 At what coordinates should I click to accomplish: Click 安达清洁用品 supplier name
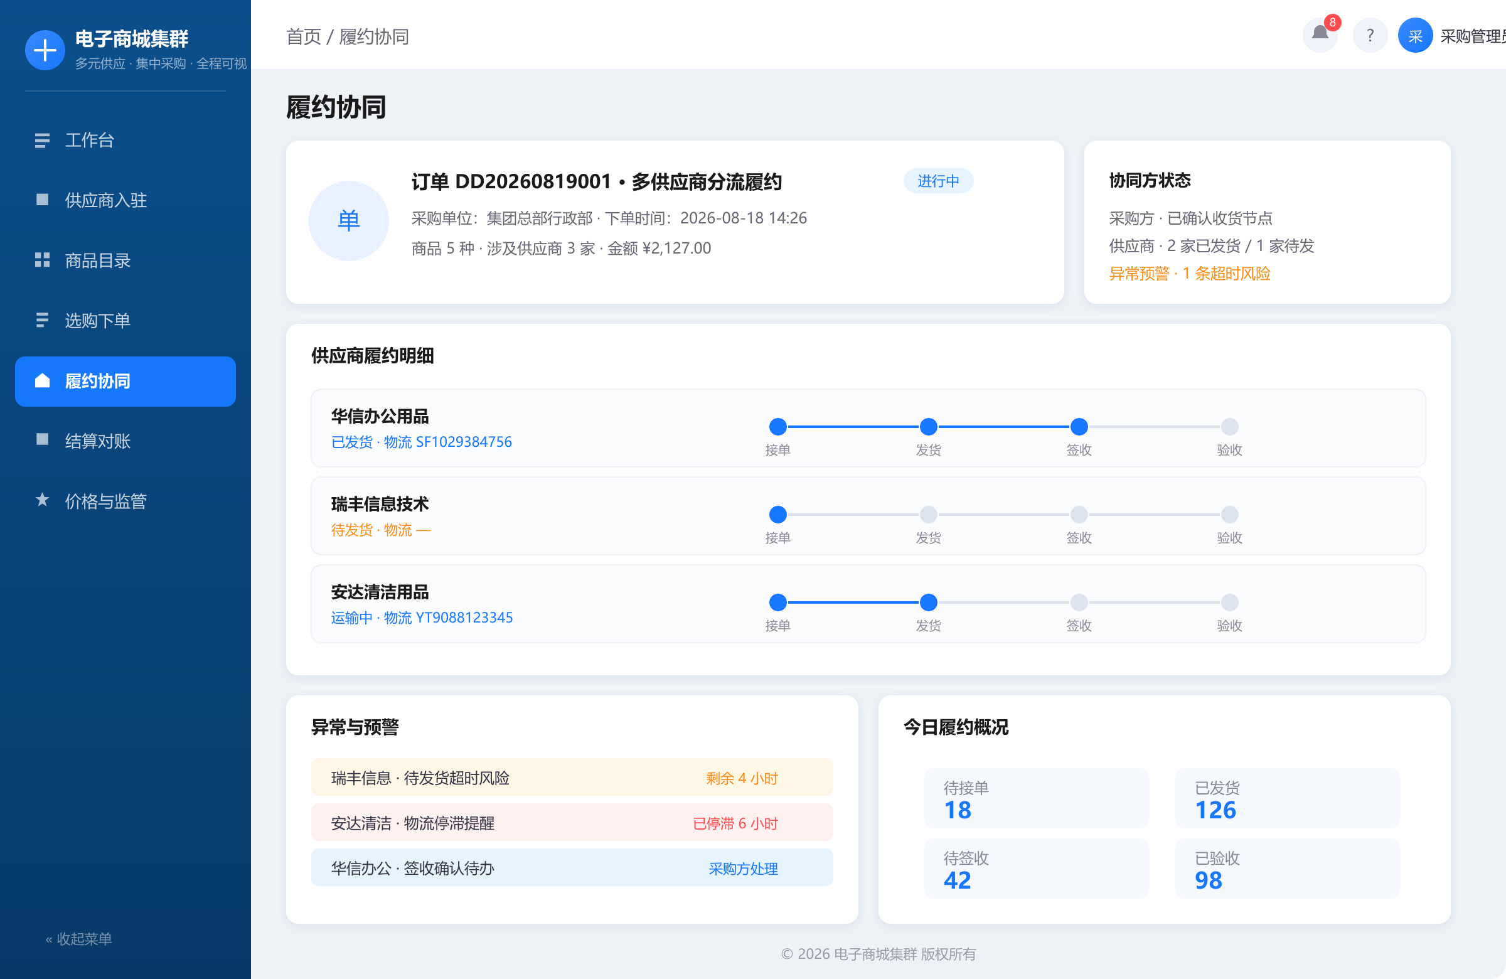tap(380, 592)
